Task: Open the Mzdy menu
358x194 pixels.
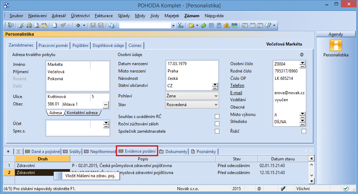Action: click(x=140, y=16)
